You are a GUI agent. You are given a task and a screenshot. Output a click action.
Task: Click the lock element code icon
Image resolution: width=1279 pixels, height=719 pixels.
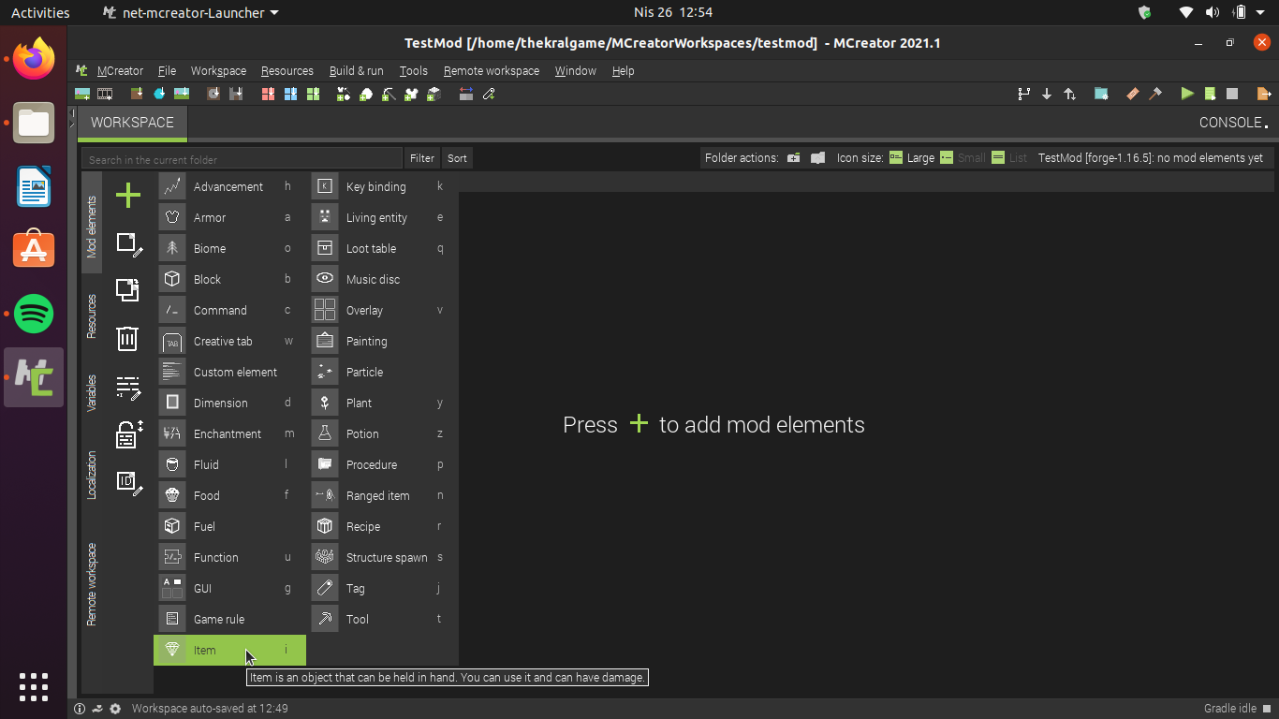pyautogui.click(x=128, y=434)
